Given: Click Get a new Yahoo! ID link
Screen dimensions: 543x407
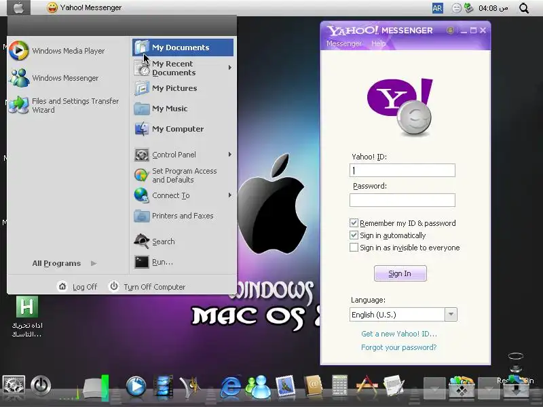Looking at the screenshot, I should click(399, 334).
